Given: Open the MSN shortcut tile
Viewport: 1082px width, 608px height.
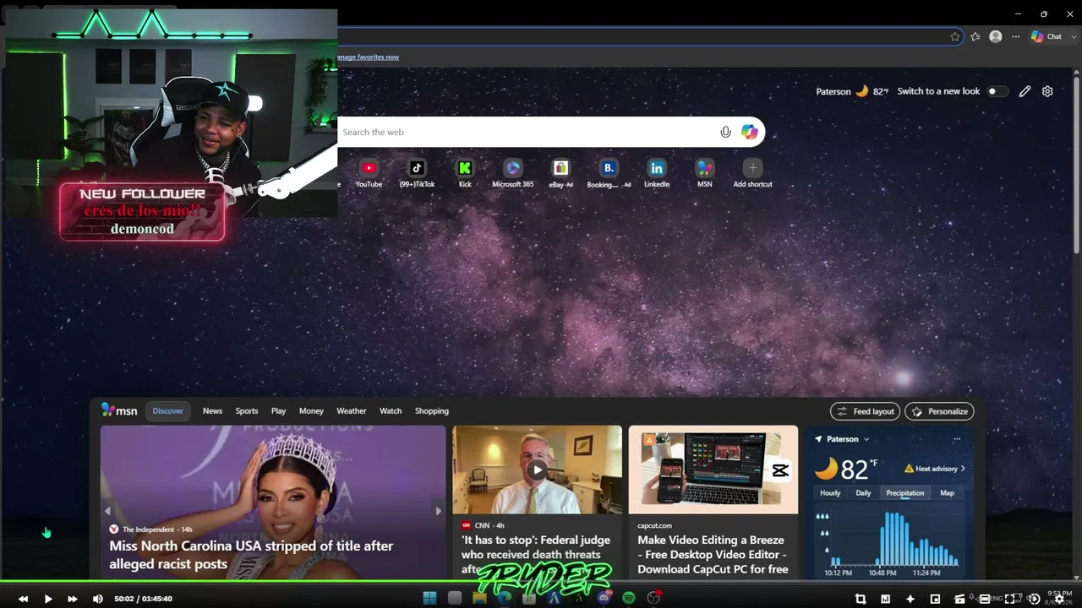Looking at the screenshot, I should tap(705, 172).
